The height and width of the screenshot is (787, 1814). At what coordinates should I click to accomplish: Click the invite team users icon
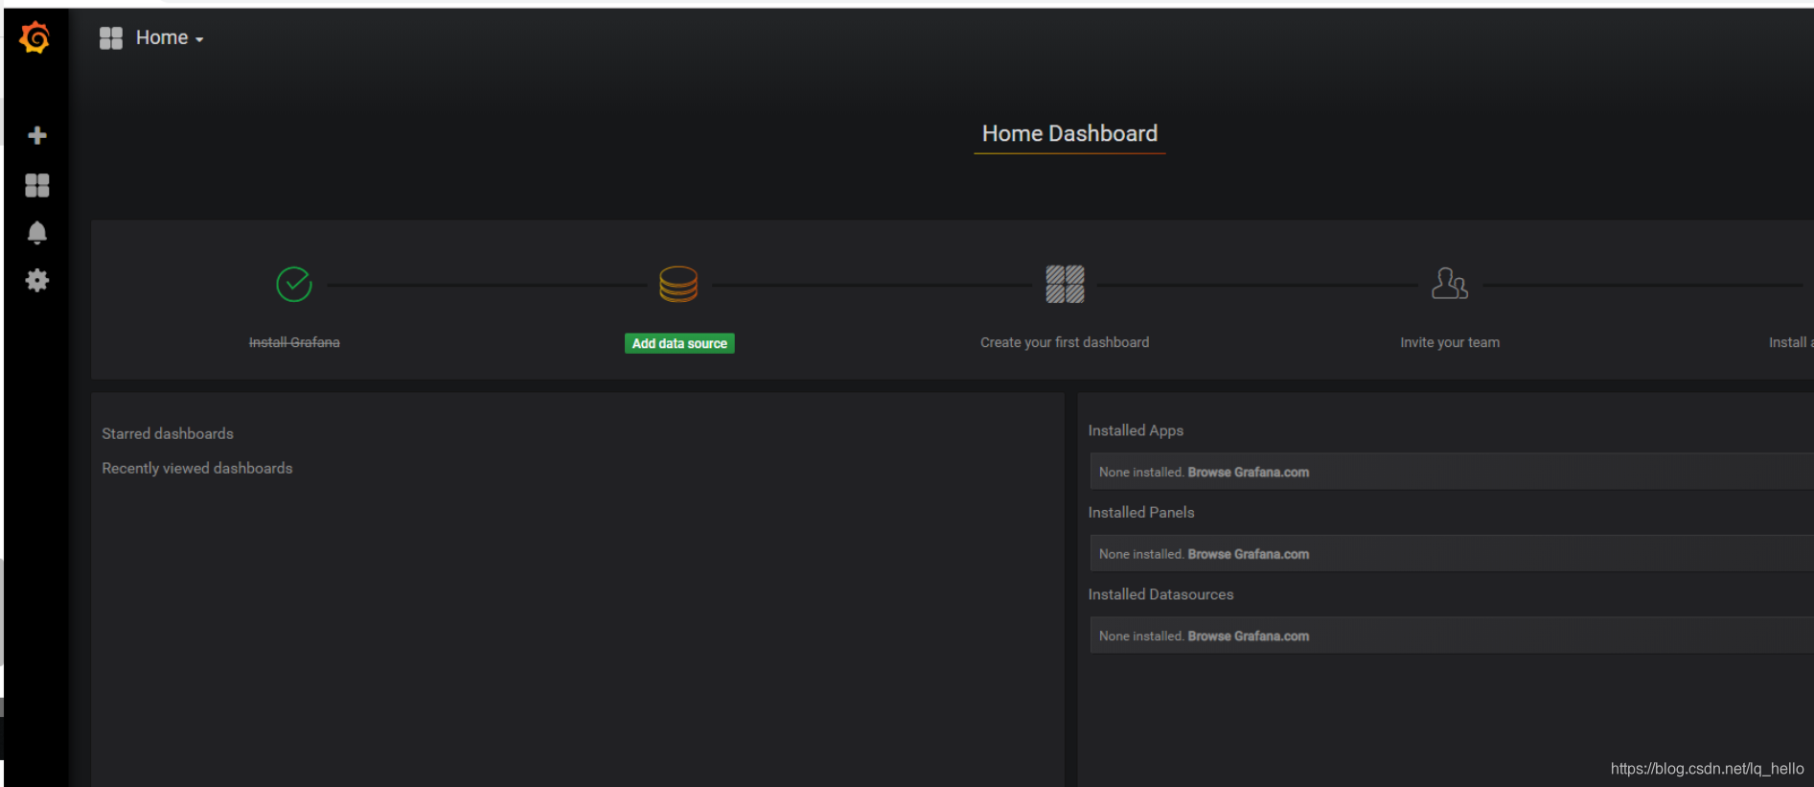click(1450, 285)
